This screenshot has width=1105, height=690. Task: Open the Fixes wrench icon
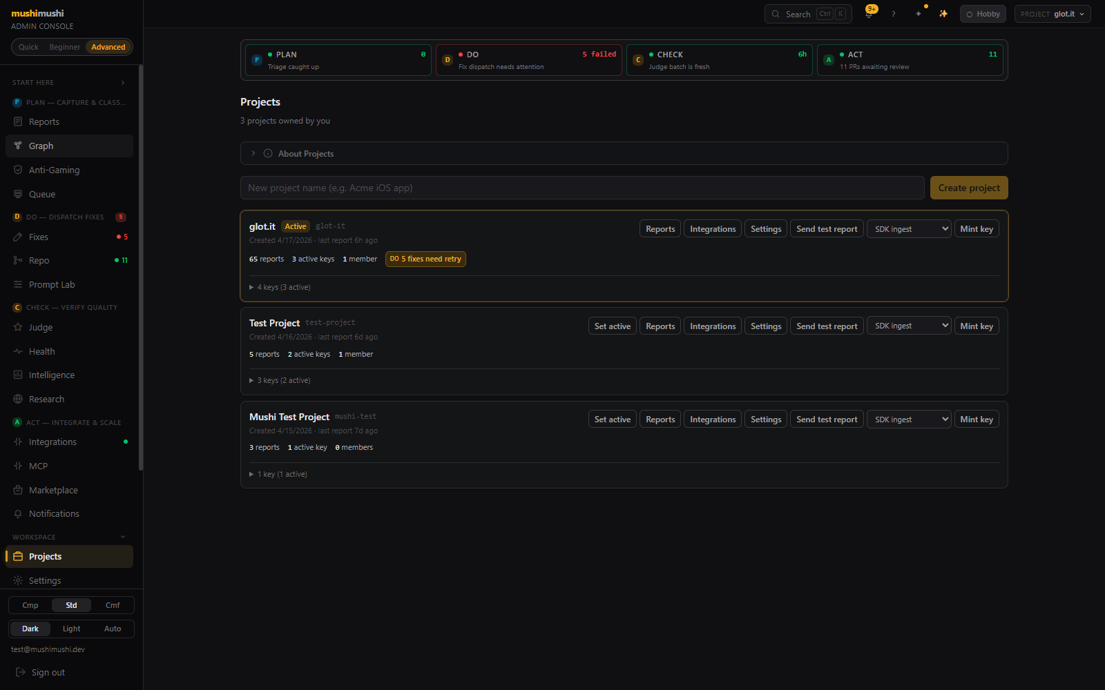pos(18,237)
